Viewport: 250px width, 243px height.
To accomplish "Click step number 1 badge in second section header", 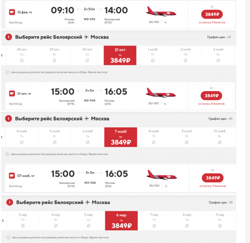I will [x=8, y=119].
